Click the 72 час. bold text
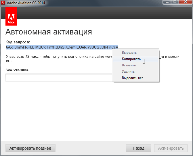The height and width of the screenshot is (156, 193). tap(32, 57)
